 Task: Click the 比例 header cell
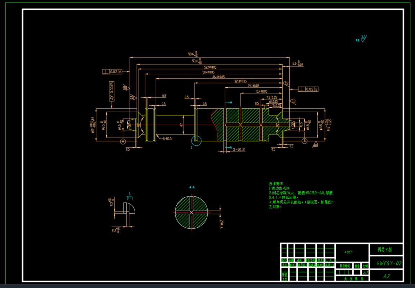coord(365,266)
